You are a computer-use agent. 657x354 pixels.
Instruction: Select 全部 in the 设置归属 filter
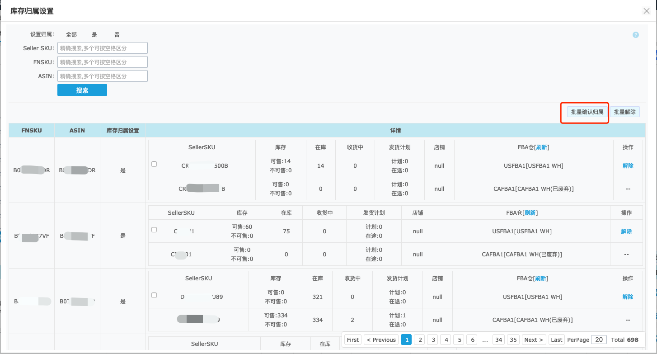(71, 34)
